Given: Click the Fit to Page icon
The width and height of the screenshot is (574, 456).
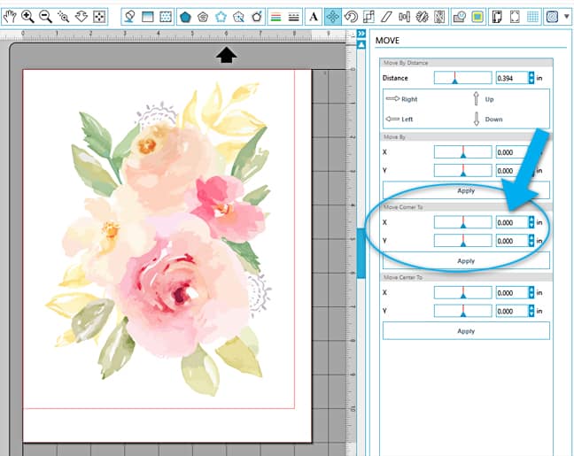Looking at the screenshot, I should point(99,17).
